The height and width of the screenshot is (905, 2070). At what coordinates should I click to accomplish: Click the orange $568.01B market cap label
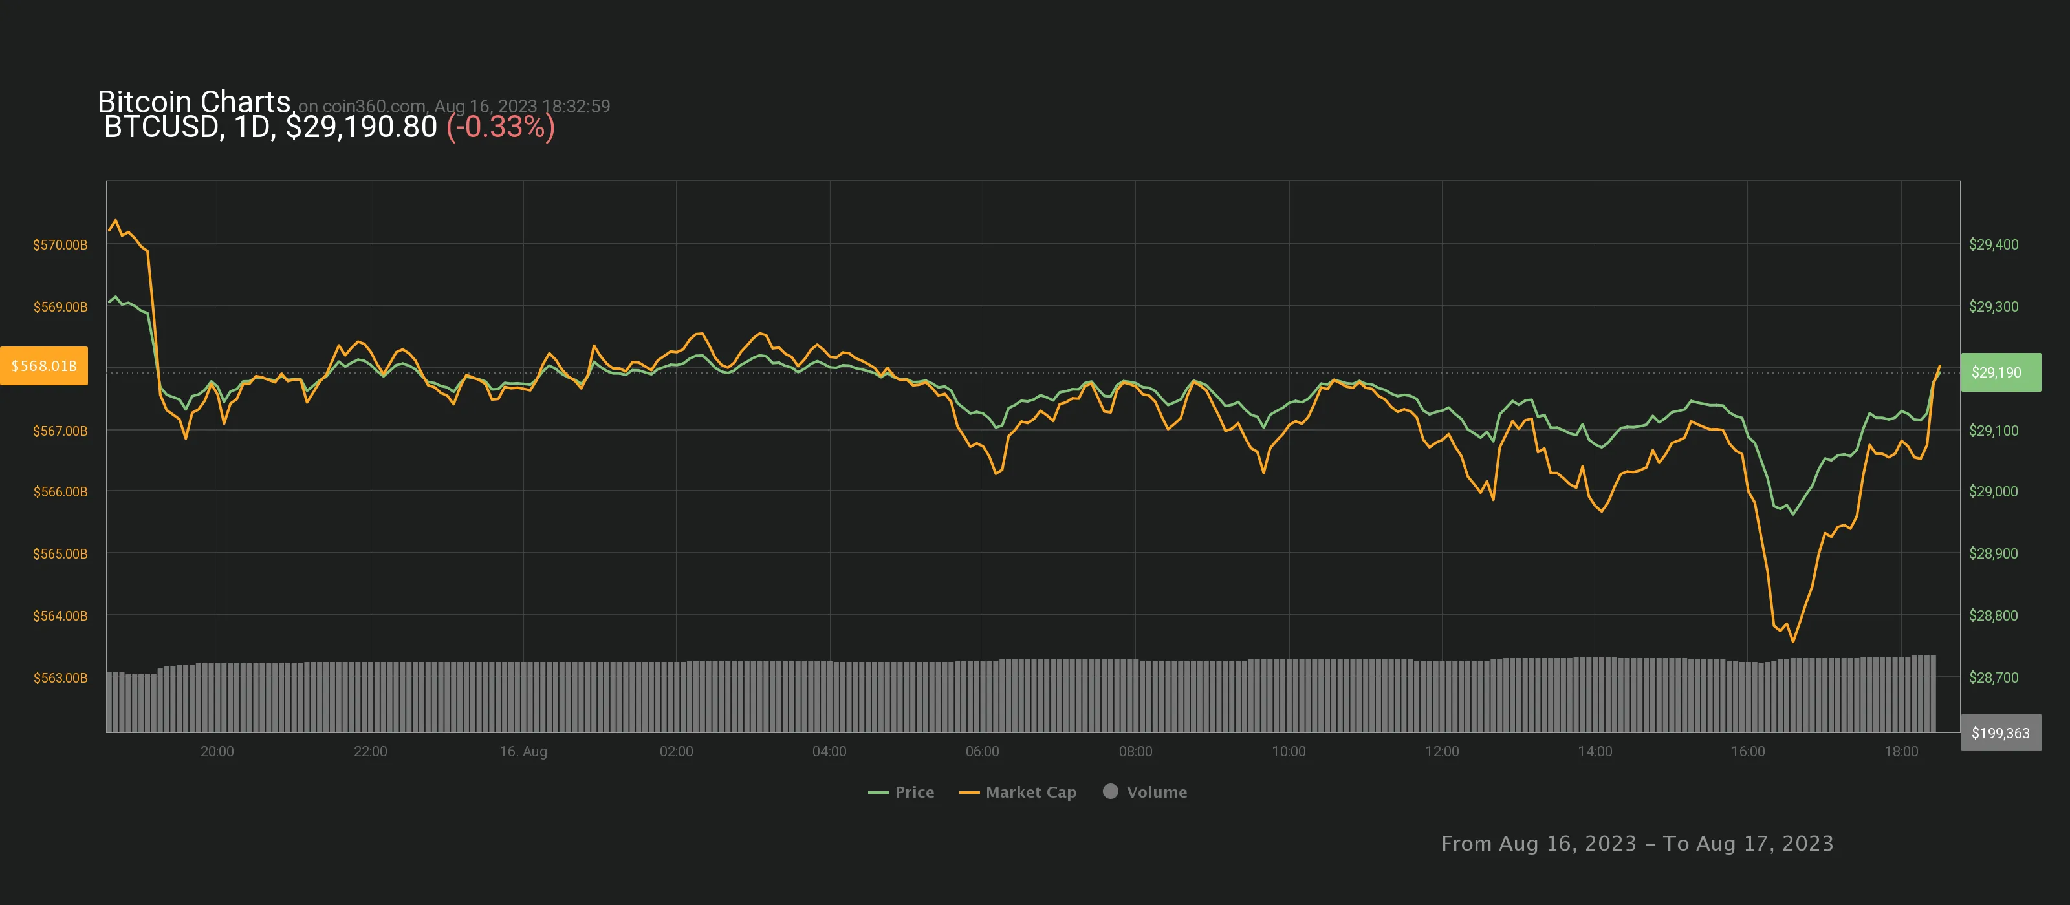pyautogui.click(x=44, y=366)
